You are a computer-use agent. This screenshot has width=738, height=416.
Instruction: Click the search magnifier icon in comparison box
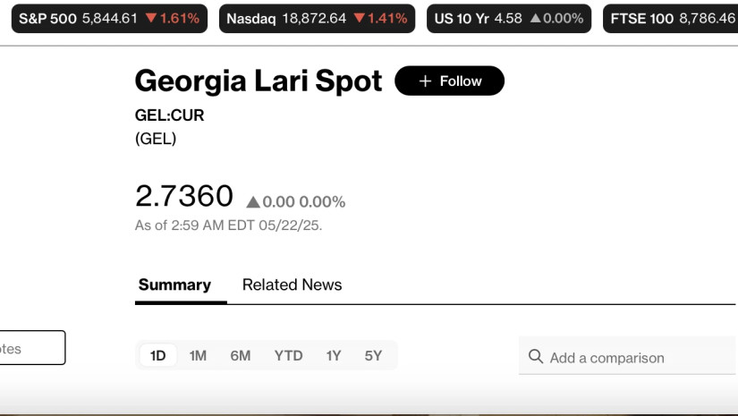coord(536,357)
